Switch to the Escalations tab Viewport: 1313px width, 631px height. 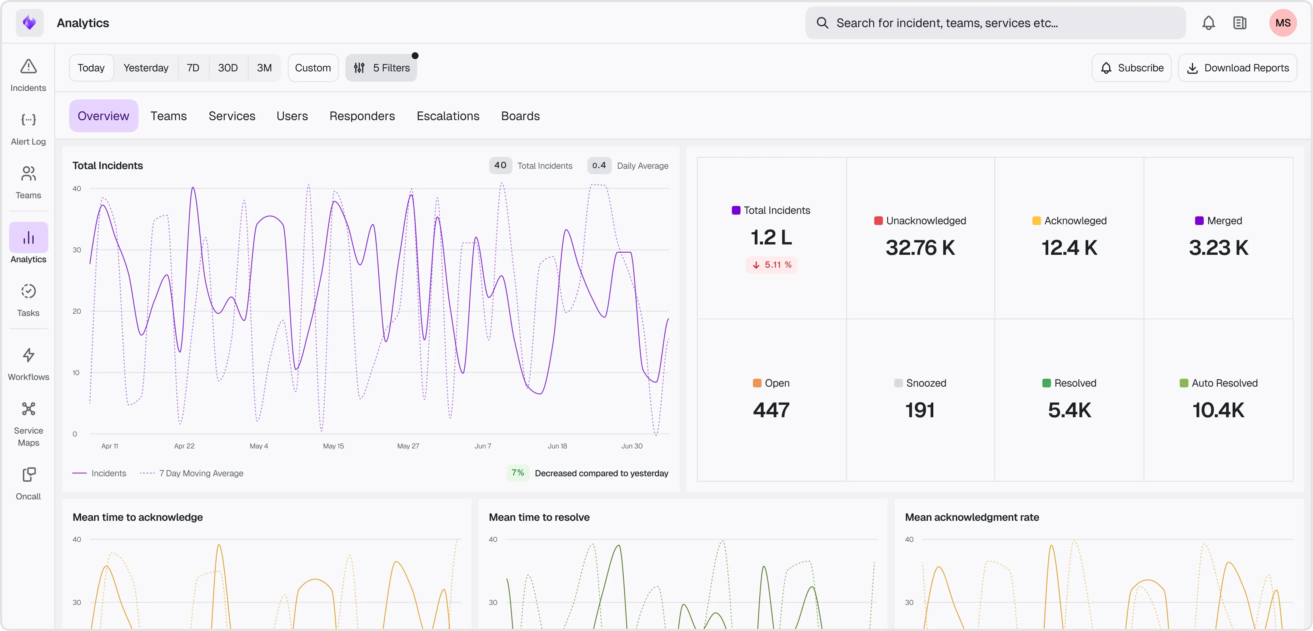tap(448, 116)
